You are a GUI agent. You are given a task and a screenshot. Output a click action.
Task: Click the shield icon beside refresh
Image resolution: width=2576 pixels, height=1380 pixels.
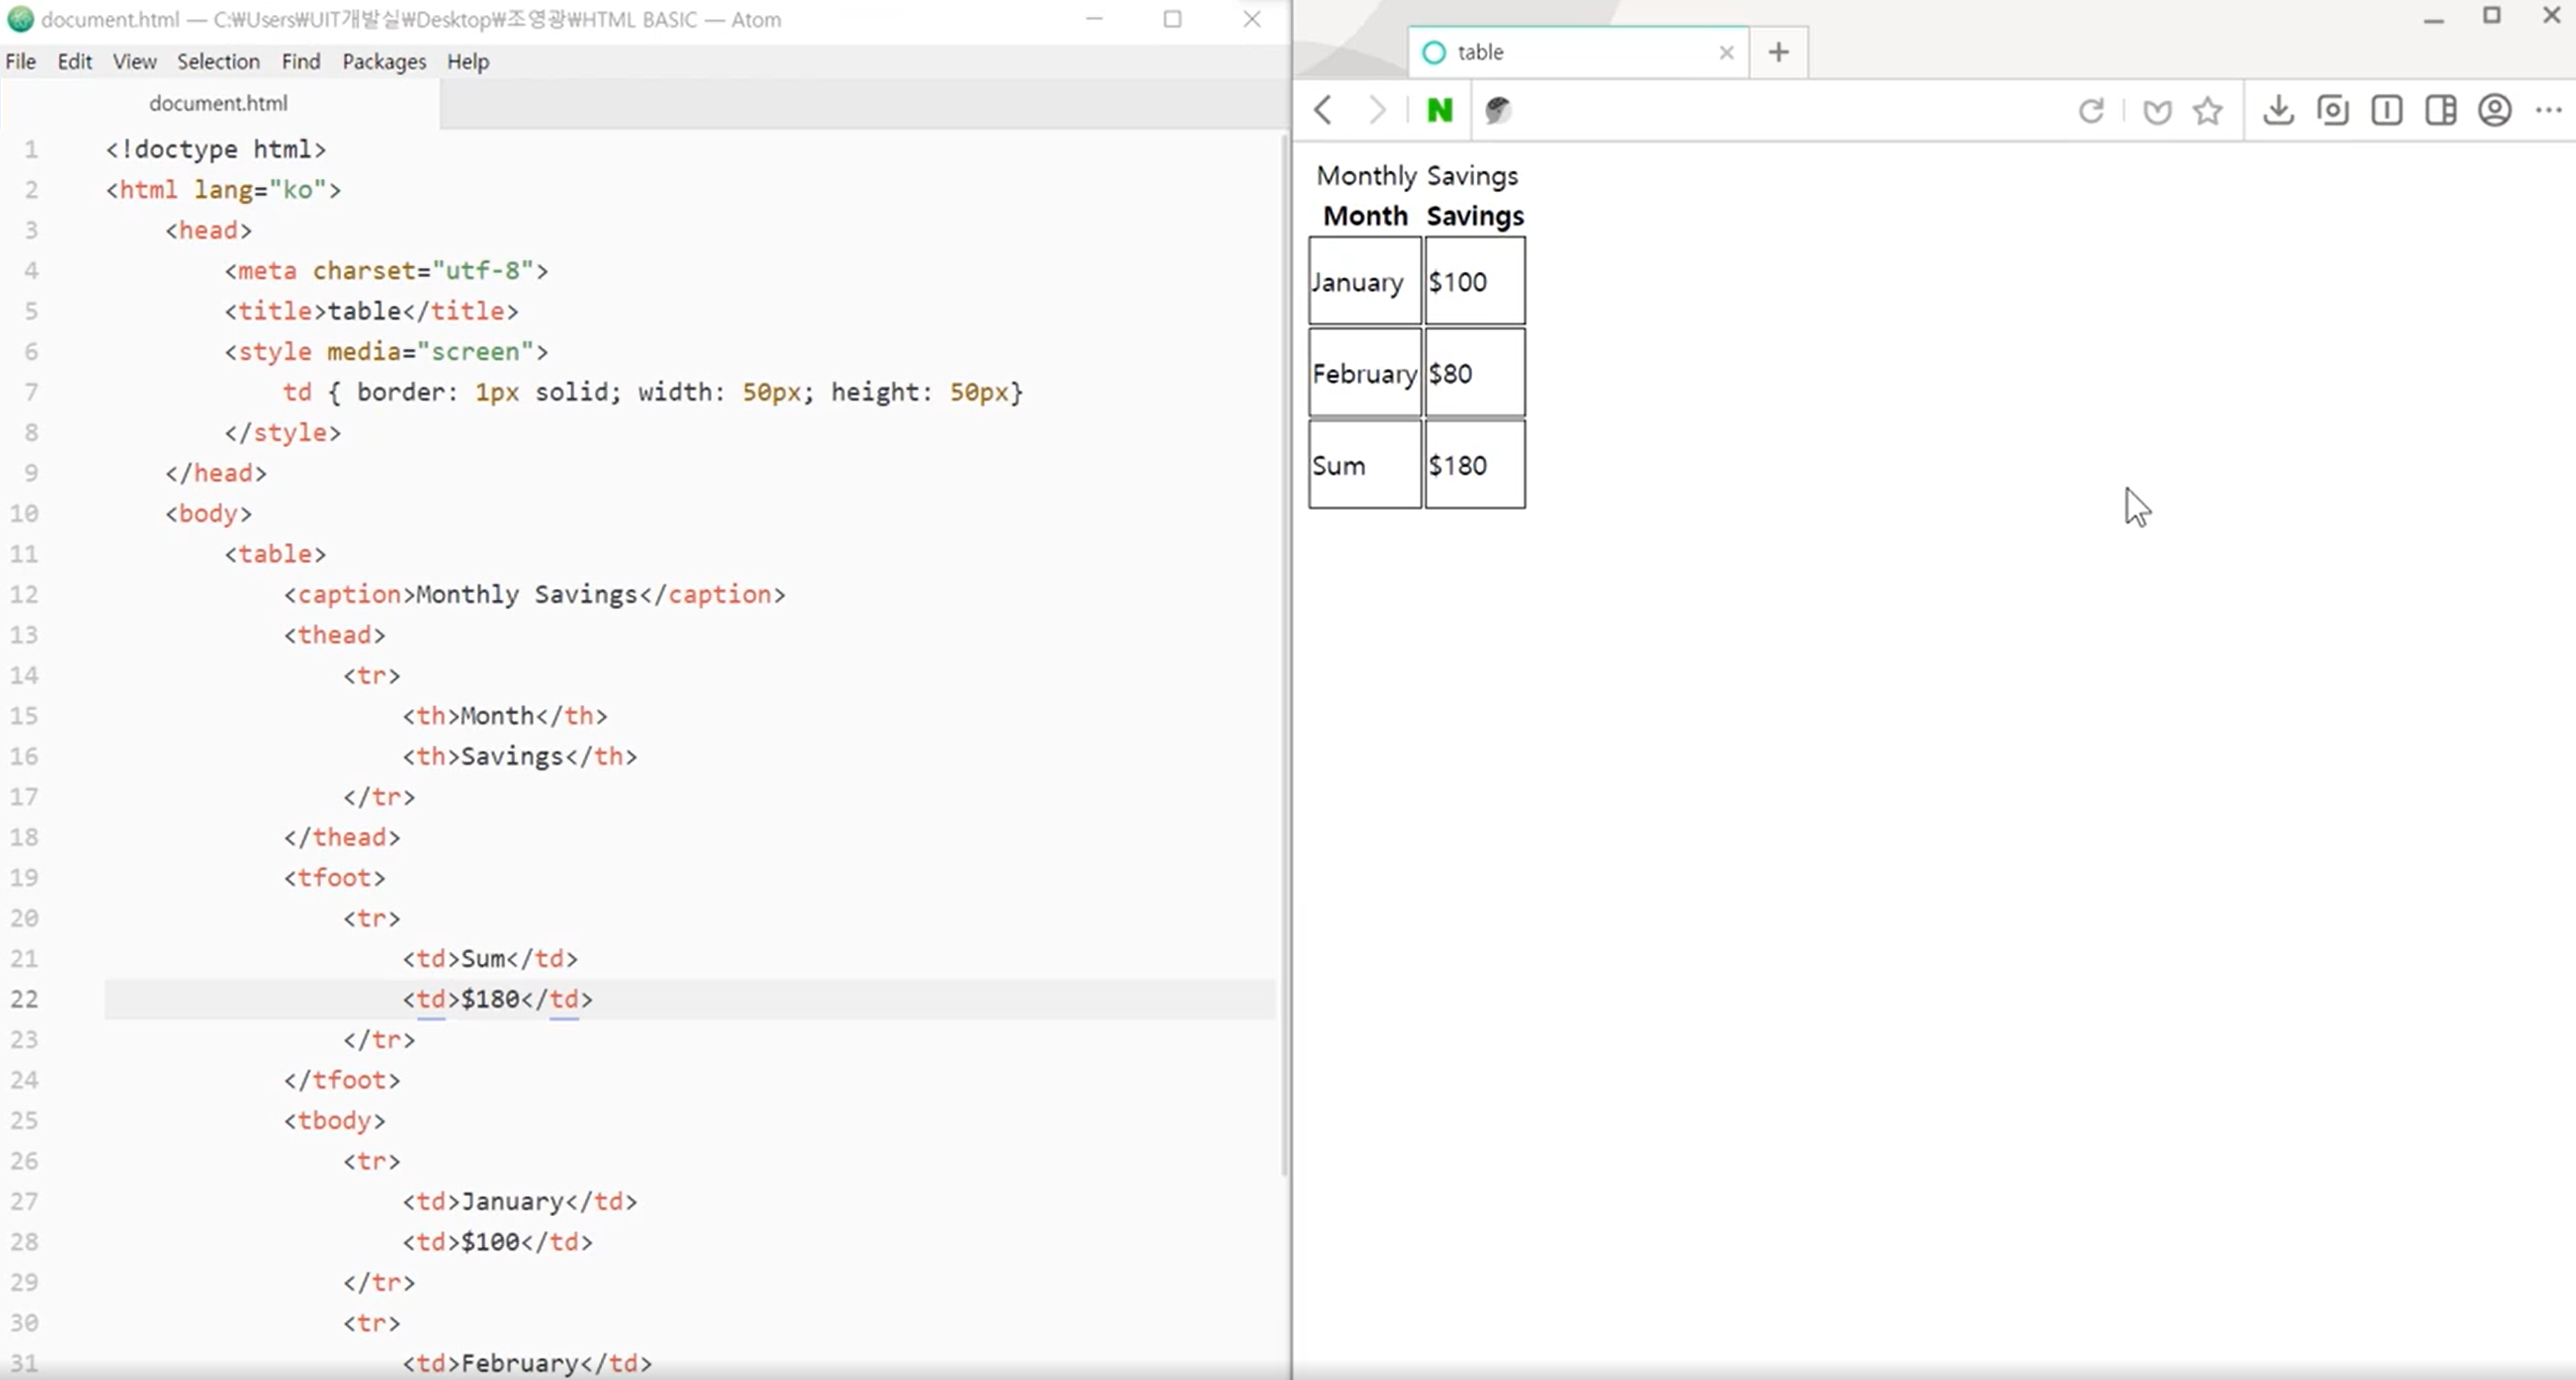[x=2157, y=111]
